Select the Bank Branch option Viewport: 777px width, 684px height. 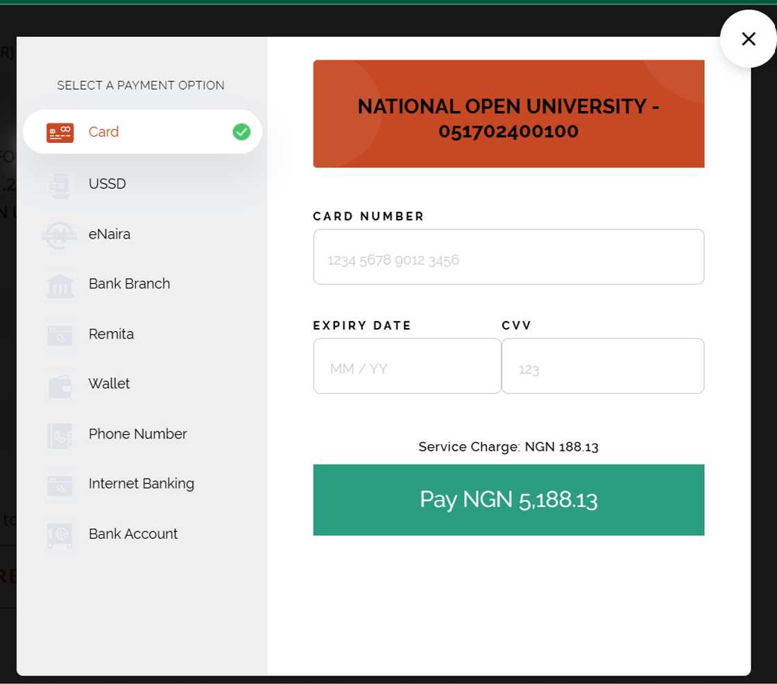pyautogui.click(x=129, y=284)
